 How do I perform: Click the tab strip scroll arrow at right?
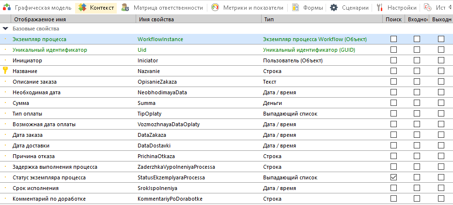[450, 7]
